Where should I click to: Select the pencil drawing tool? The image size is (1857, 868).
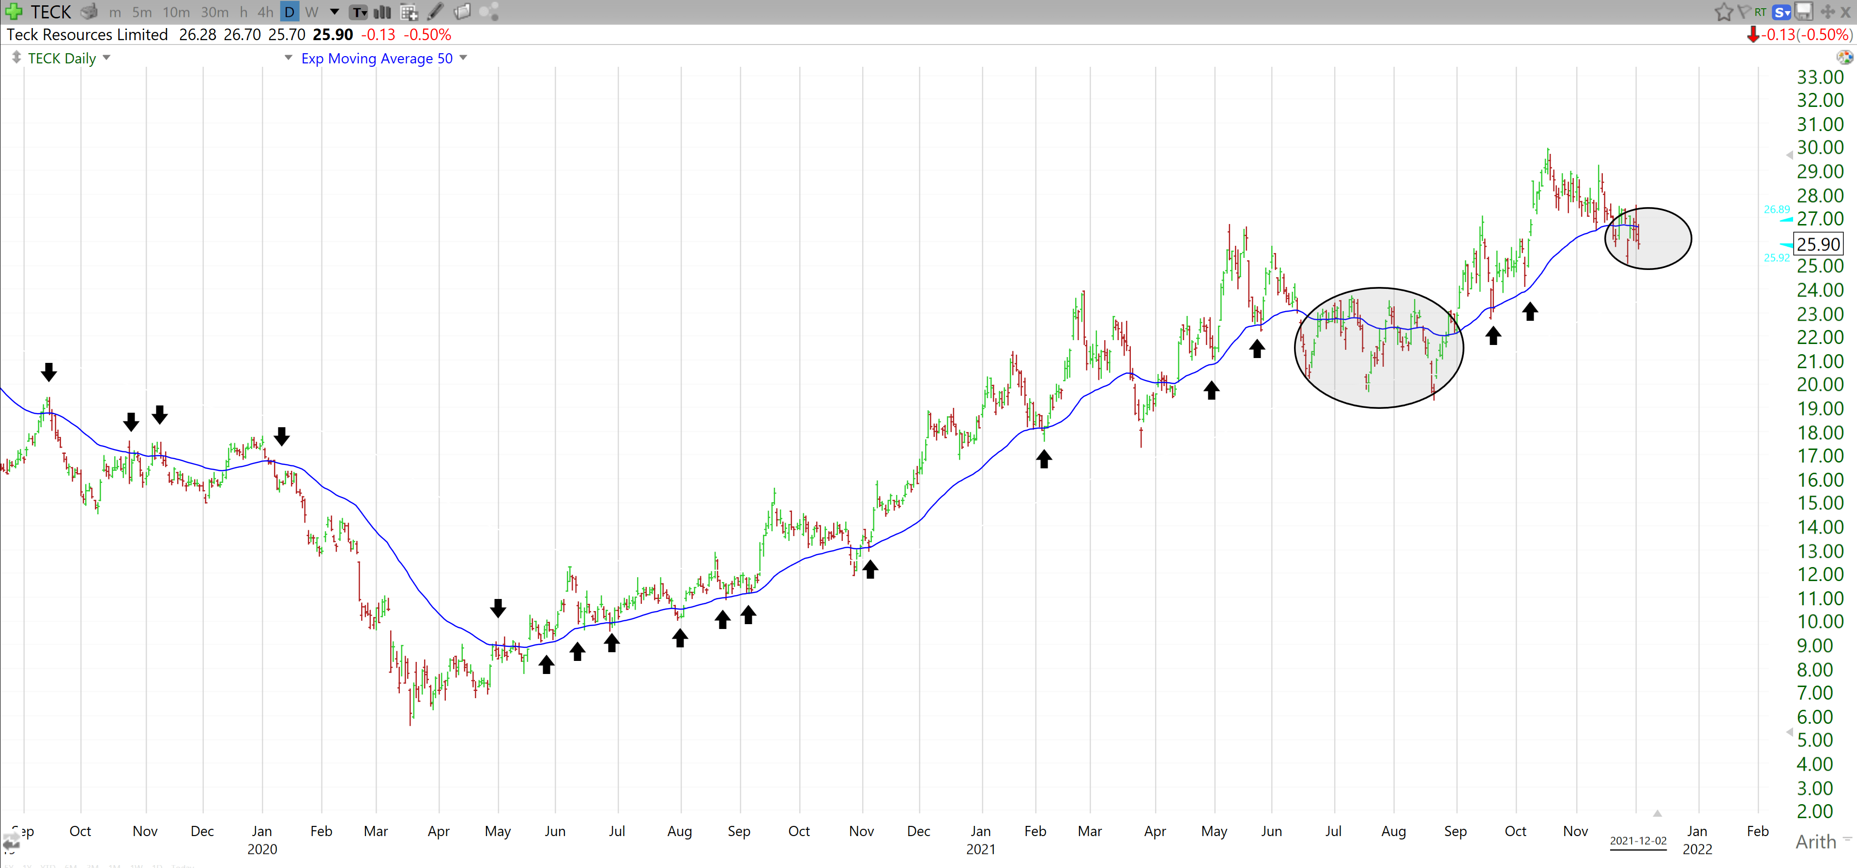point(435,12)
